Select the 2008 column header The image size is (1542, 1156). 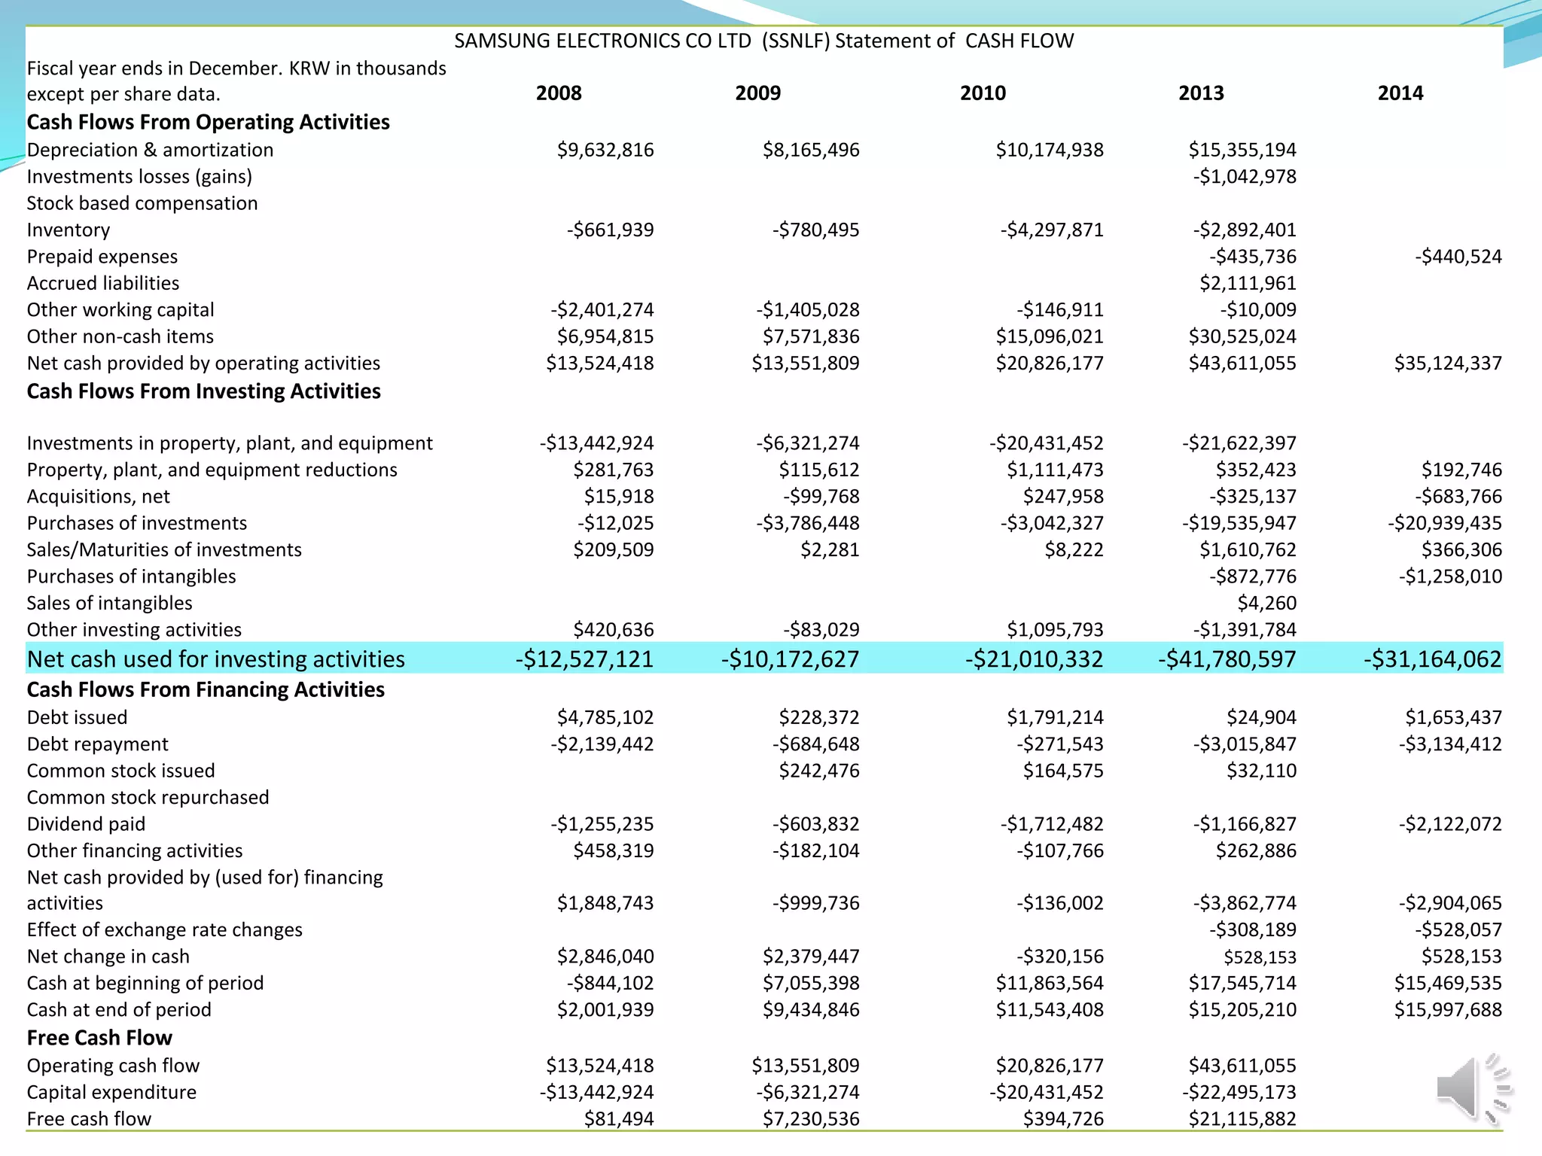[559, 93]
